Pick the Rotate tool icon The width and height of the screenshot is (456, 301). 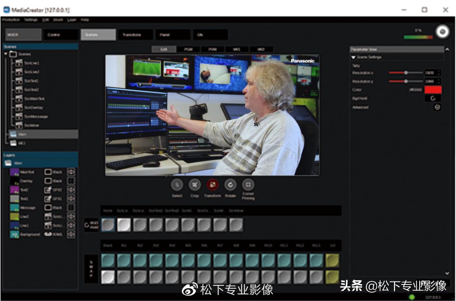(230, 185)
